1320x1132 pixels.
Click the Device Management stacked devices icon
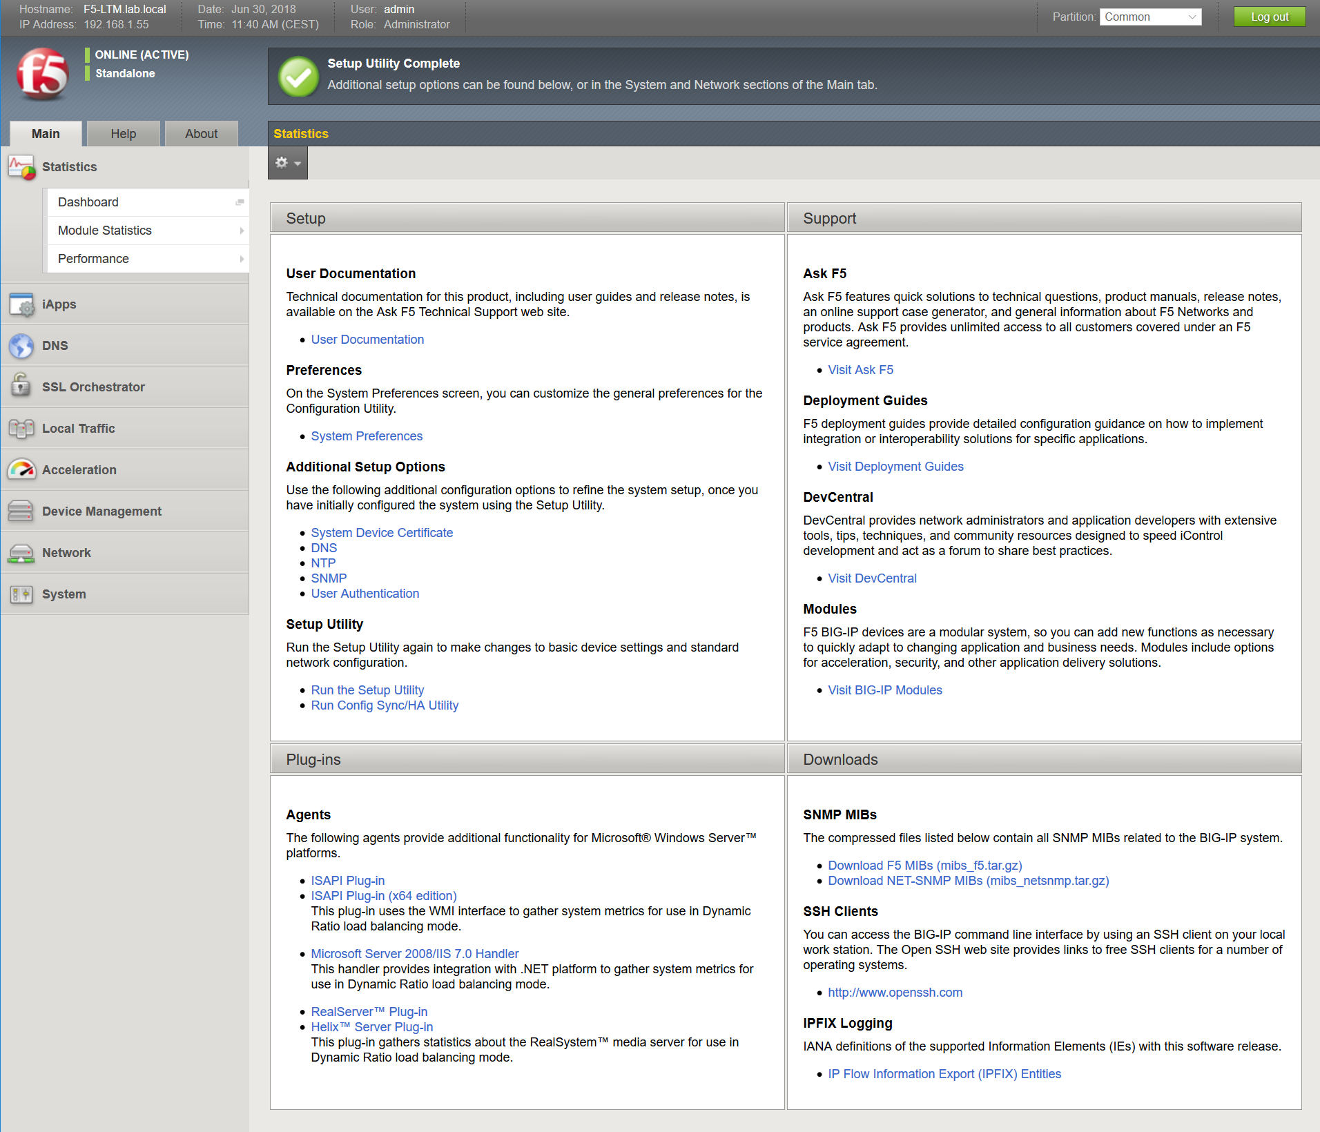(21, 511)
